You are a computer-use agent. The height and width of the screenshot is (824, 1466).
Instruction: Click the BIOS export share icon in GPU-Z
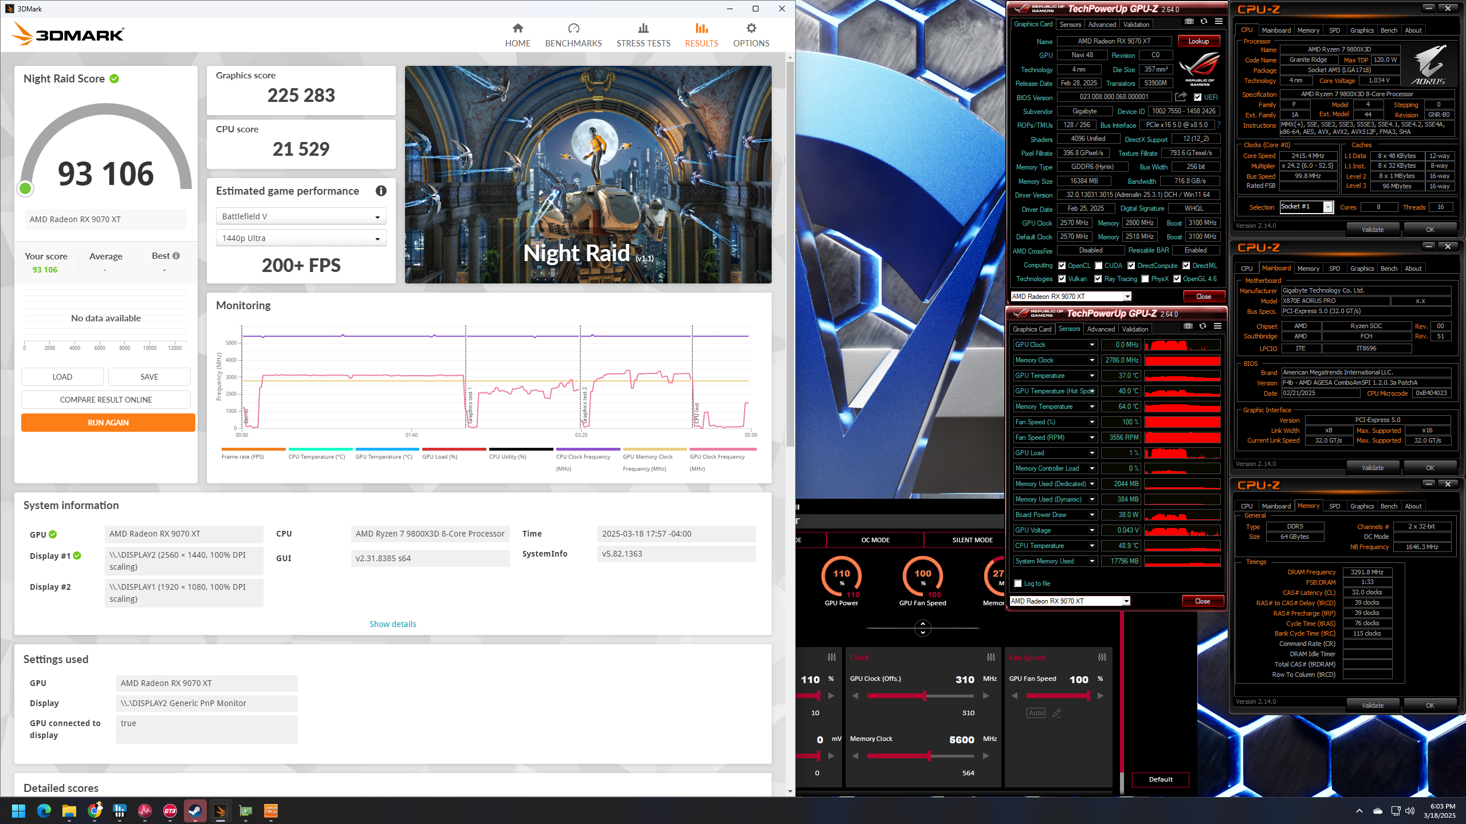click(x=1181, y=97)
